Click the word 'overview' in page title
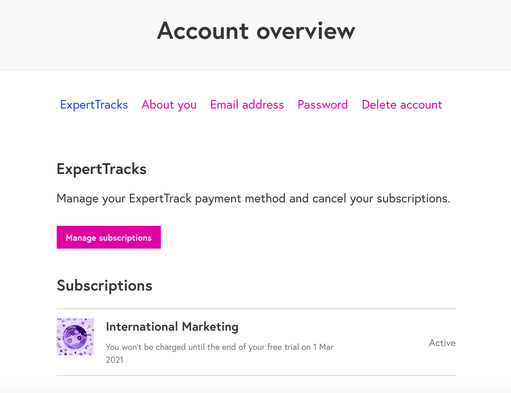The image size is (511, 393). coord(306,31)
